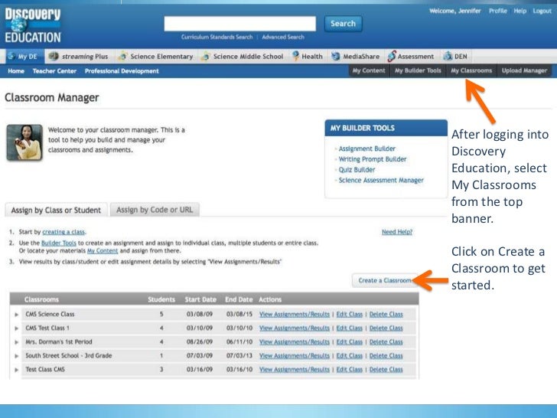This screenshot has width=557, height=418.
Task: Switch to Assign by Code or URL tab
Action: [155, 210]
